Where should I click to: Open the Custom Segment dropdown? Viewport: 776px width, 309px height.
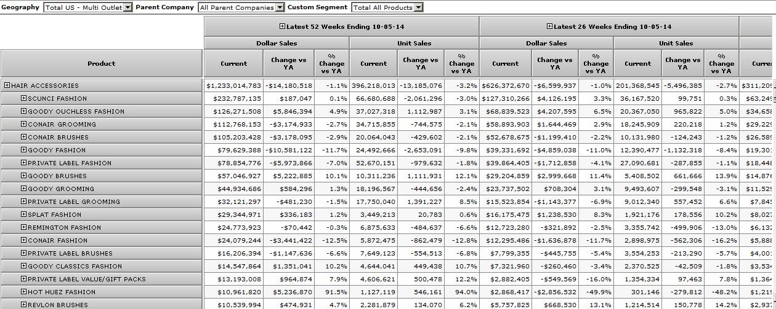(418, 7)
